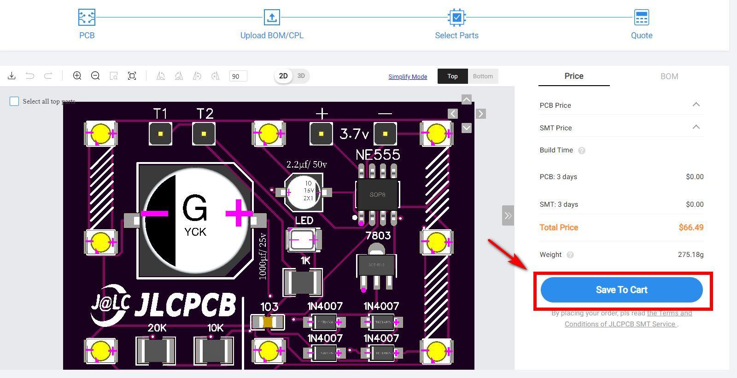The width and height of the screenshot is (737, 378).
Task: Zoom in with the magnifier plus icon
Action: (x=77, y=76)
